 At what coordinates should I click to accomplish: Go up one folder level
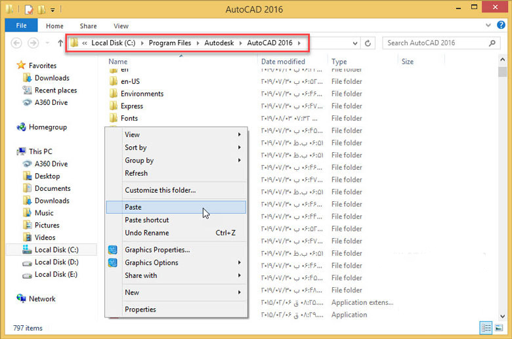[60, 43]
